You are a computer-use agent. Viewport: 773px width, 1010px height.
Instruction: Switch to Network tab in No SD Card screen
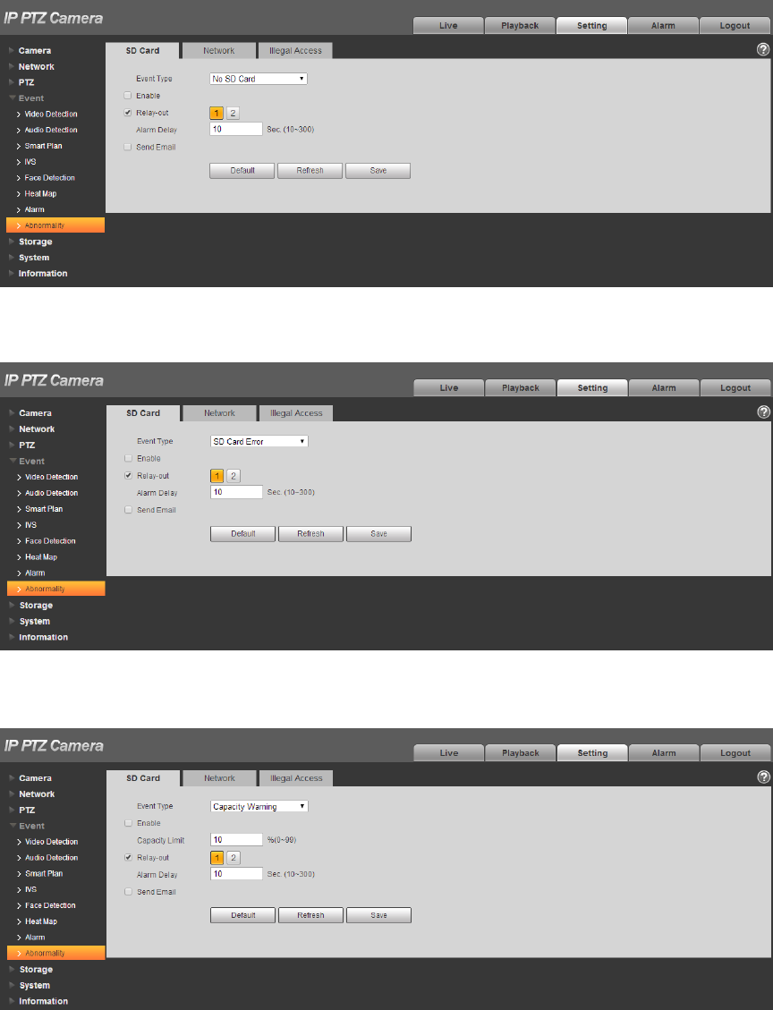point(219,51)
